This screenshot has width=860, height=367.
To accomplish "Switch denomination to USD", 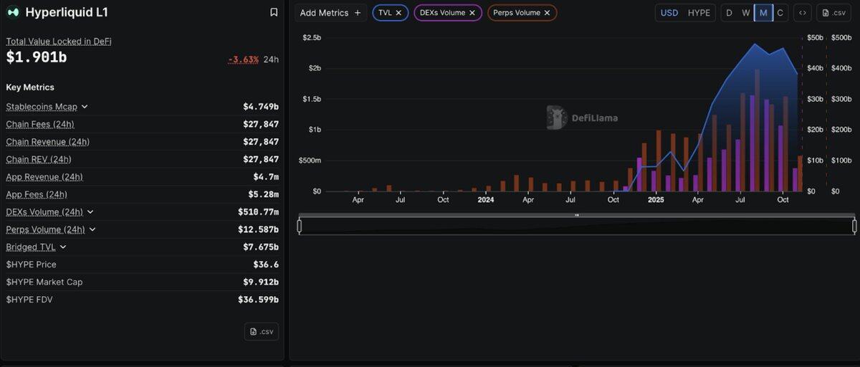I will pyautogui.click(x=669, y=13).
